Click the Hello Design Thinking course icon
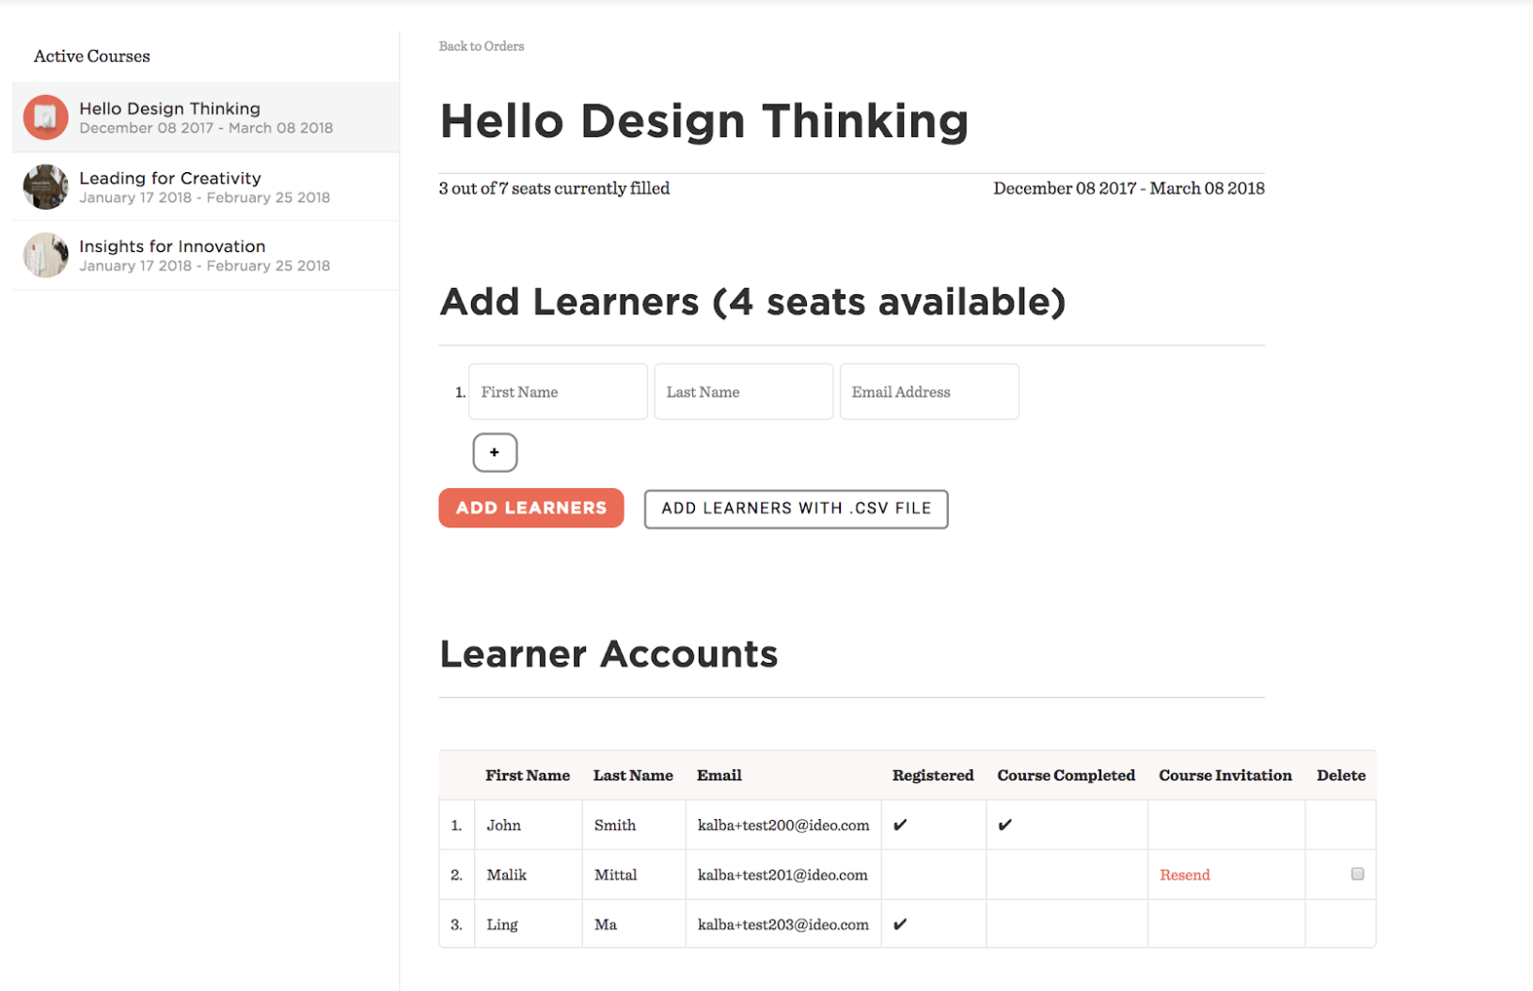1533x991 pixels. [x=45, y=118]
